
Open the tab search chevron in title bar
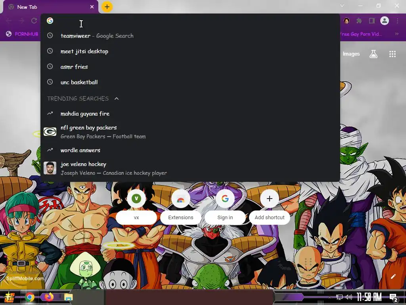coord(342,6)
